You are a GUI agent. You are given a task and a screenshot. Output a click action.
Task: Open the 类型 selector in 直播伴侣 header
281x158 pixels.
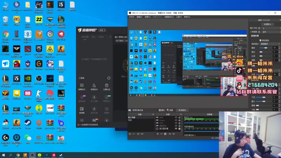tap(102, 30)
